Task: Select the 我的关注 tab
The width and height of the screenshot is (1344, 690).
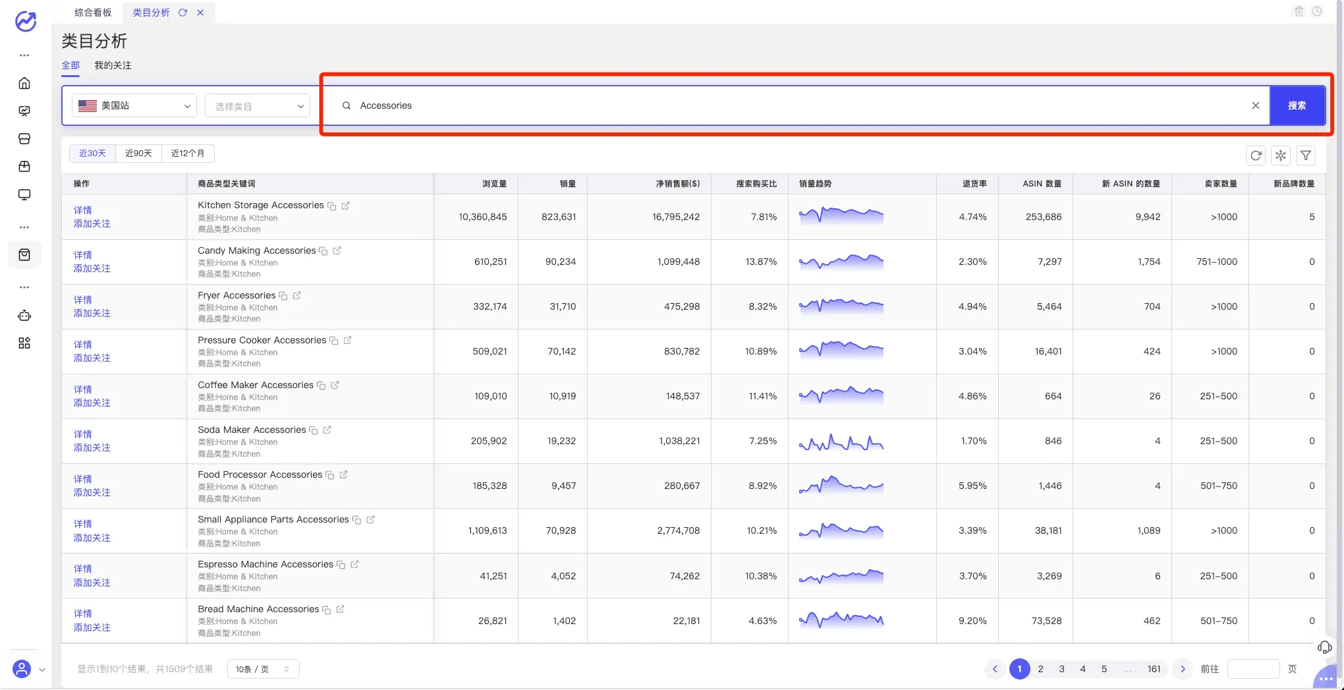Action: [x=113, y=65]
